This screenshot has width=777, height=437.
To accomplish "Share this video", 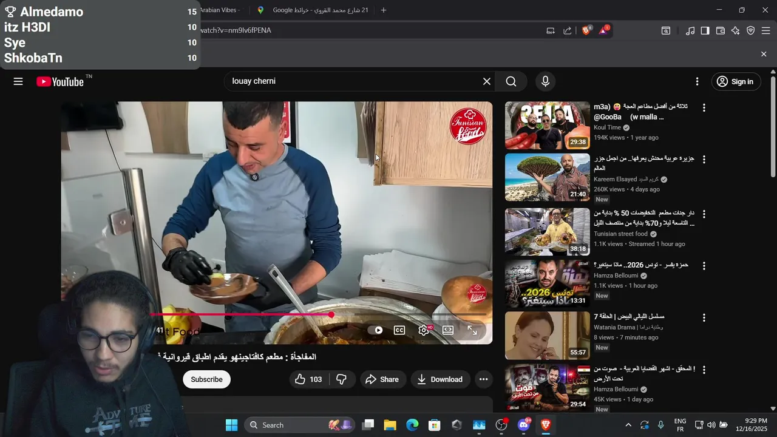I will coord(382,379).
